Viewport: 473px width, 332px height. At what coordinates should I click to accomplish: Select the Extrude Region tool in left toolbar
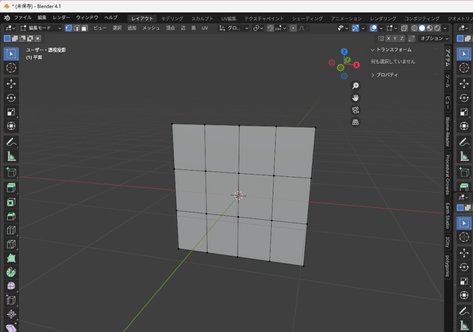click(x=11, y=187)
